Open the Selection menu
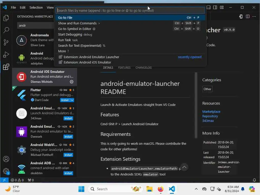Screen dimensions: 260x195 pyautogui.click(x=36, y=7)
